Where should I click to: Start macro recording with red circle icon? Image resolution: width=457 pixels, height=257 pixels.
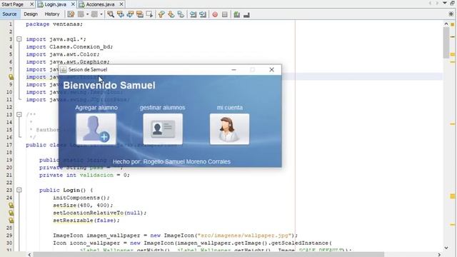[215, 14]
